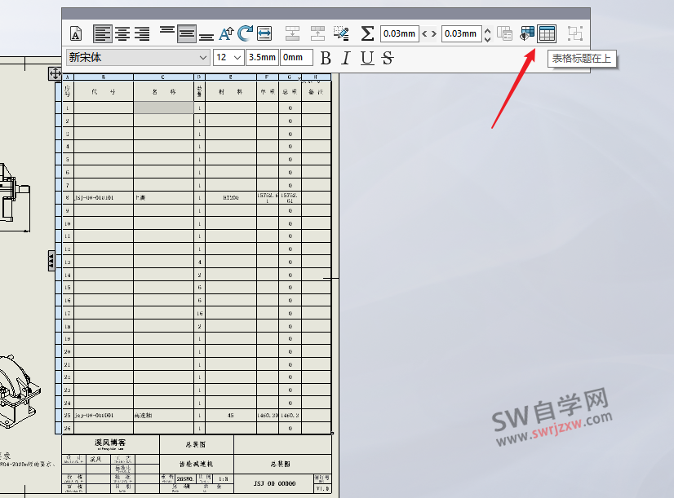Screen dimensions: 674x498
Task: Click the stepper up arrow beside 0.03mm
Action: (x=486, y=29)
